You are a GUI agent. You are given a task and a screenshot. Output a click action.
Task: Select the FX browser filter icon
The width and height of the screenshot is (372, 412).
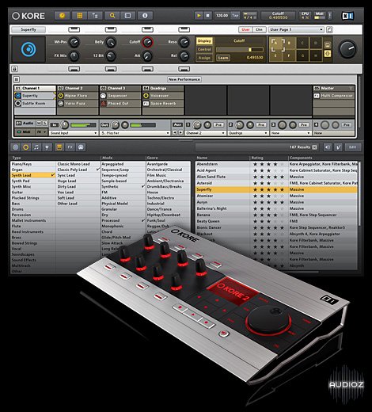[x=70, y=147]
